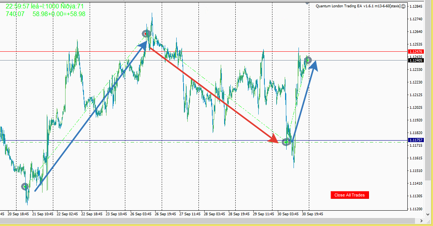Click the 1.11305 price scale label

(x=416, y=196)
